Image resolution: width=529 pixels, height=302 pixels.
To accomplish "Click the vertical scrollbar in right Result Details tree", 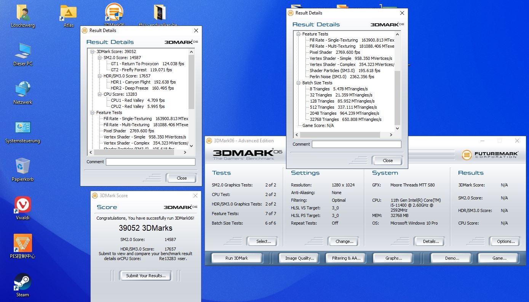I will pyautogui.click(x=398, y=82).
